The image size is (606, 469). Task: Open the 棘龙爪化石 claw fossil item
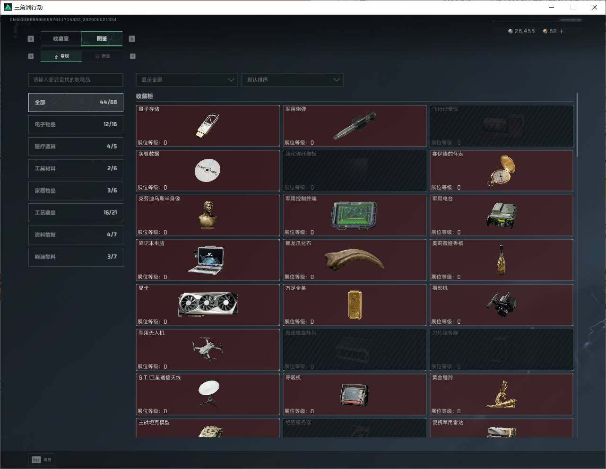355,260
